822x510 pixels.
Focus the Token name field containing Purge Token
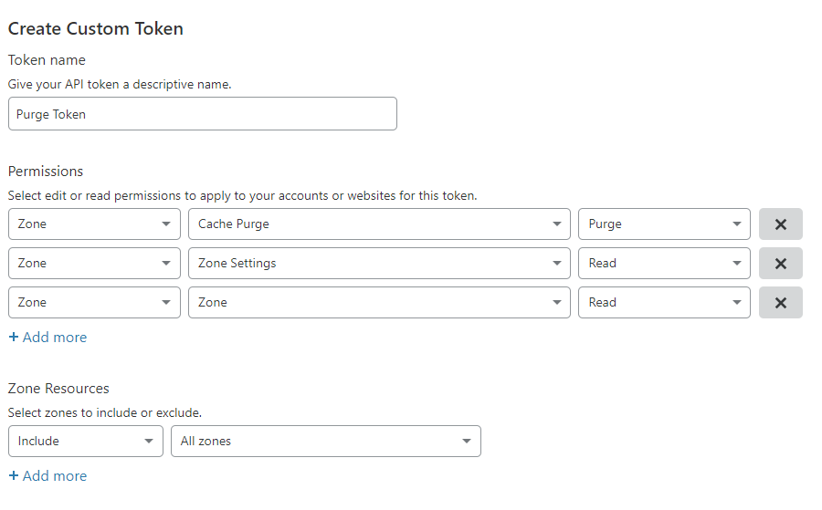click(x=202, y=114)
